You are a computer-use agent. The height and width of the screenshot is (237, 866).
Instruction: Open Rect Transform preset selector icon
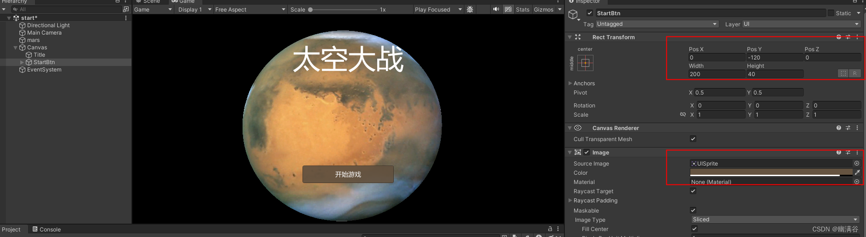tap(848, 37)
